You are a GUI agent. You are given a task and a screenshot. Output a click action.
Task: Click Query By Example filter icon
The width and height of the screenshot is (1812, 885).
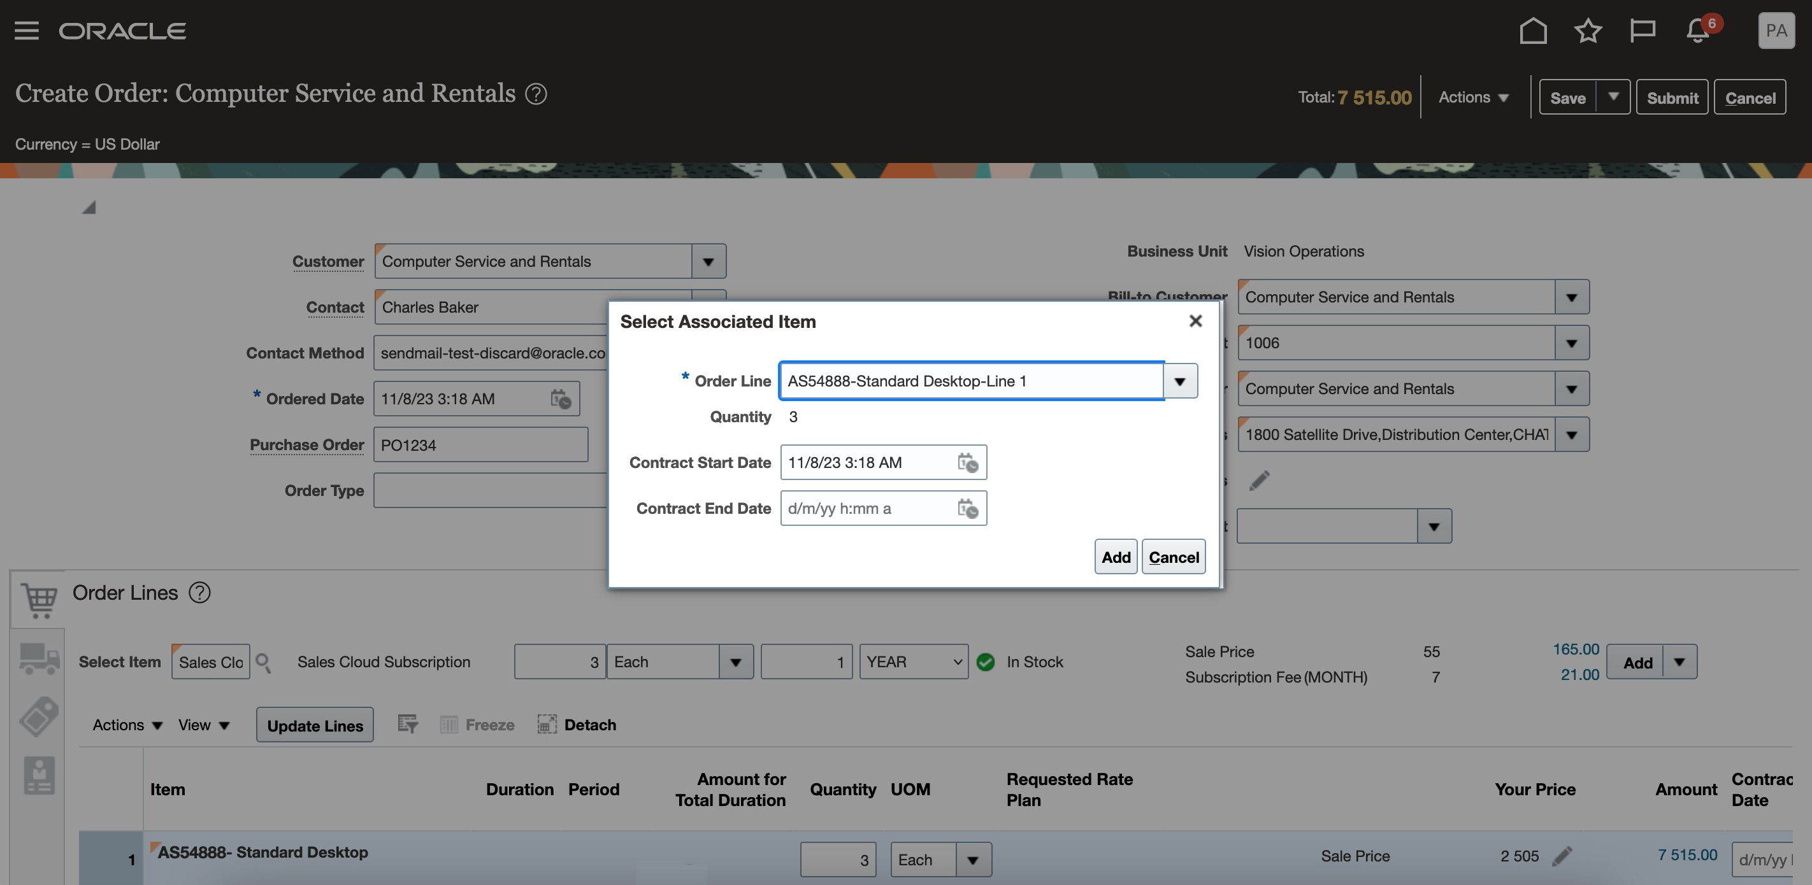pos(408,724)
